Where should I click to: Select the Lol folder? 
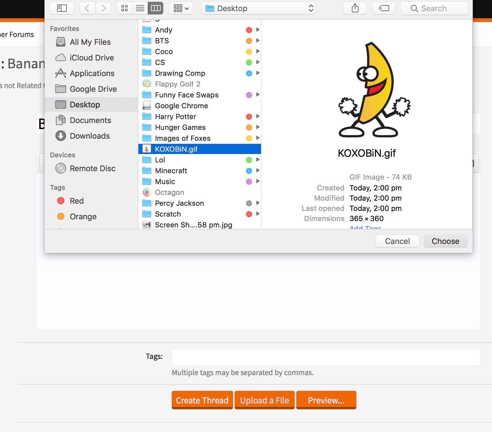(x=200, y=160)
